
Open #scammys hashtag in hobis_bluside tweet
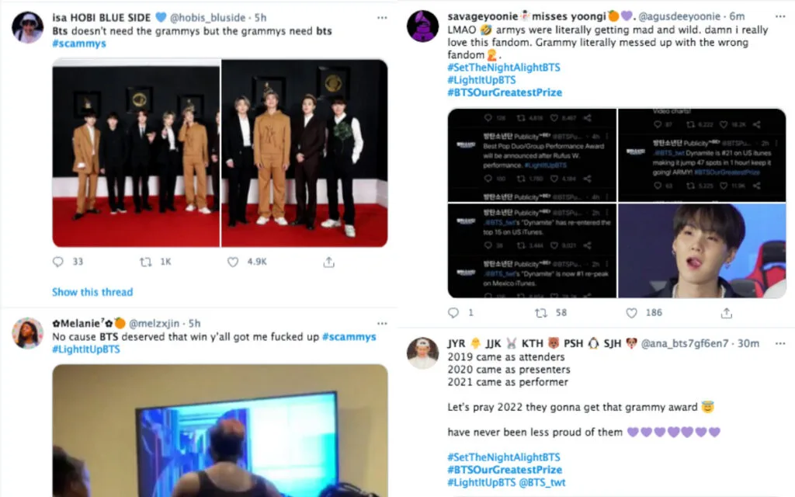pyautogui.click(x=79, y=43)
